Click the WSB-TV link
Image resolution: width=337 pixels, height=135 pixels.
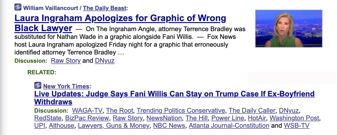(296, 125)
